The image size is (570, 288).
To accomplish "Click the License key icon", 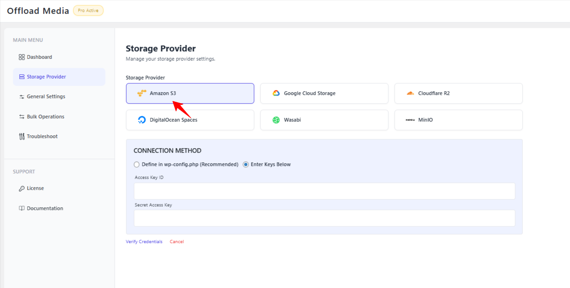I will 22,188.
